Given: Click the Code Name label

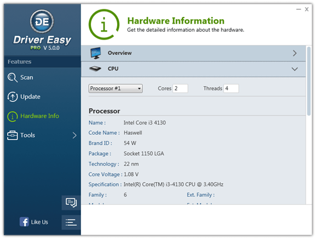Looking at the screenshot, I should (104, 133).
